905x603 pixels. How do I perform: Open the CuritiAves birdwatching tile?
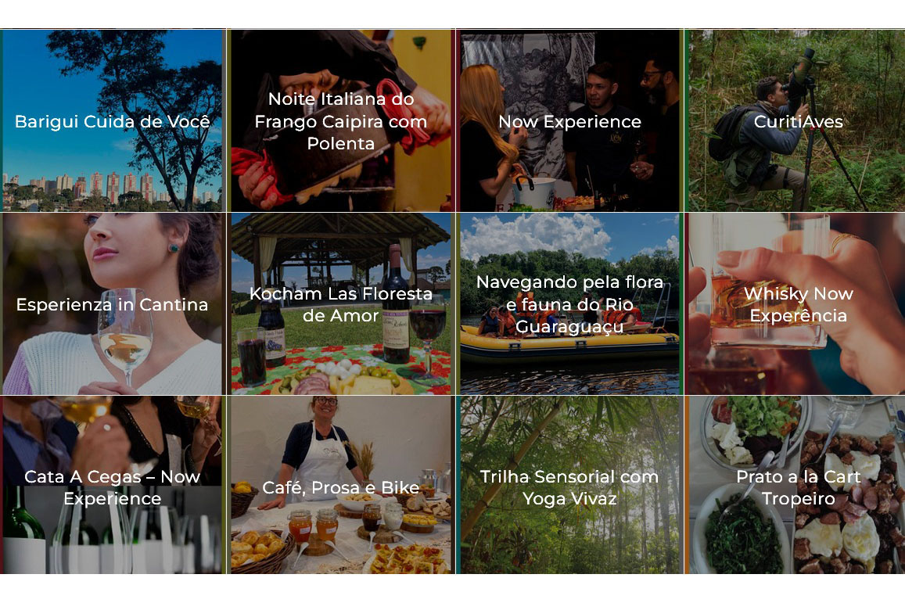795,120
